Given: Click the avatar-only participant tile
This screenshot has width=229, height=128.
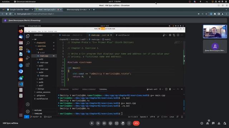Looking at the screenshot, I should [x=215, y=47].
